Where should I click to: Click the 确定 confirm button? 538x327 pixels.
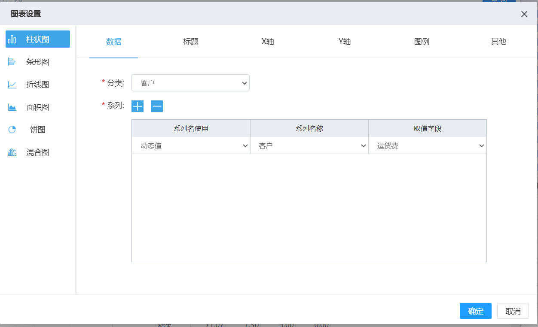[x=475, y=311]
